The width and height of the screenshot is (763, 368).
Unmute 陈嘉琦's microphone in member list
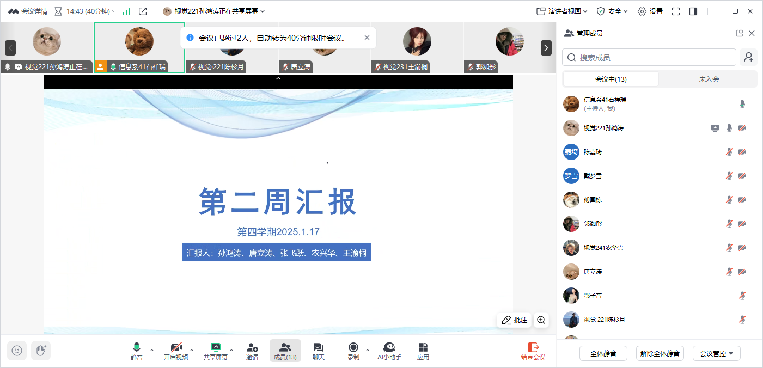pos(729,152)
